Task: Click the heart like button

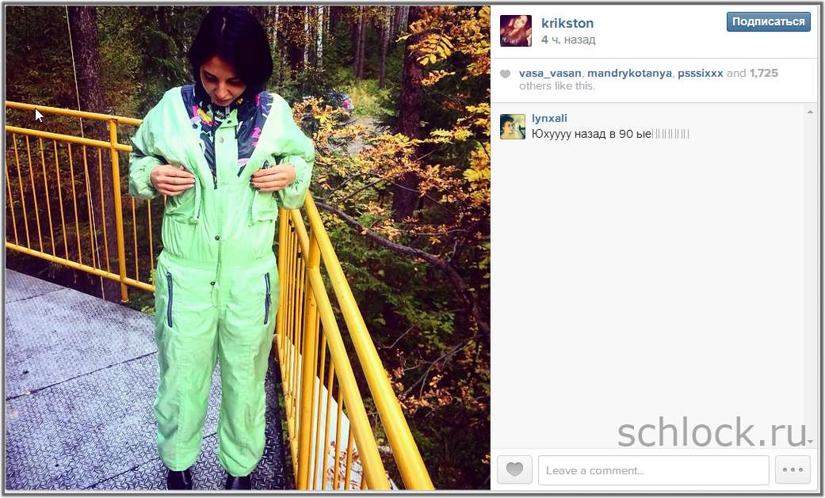Action: click(x=514, y=469)
